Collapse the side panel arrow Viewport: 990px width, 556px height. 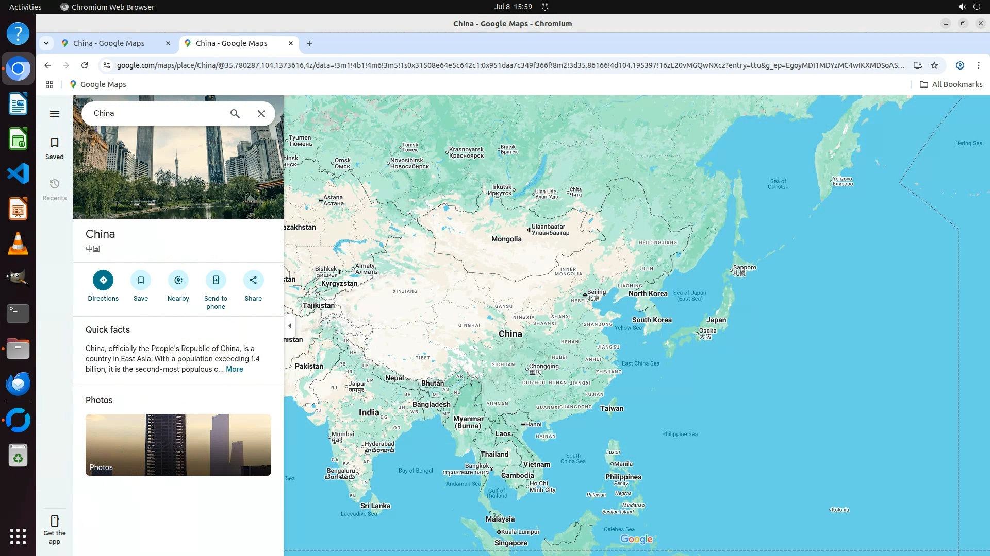tap(290, 326)
